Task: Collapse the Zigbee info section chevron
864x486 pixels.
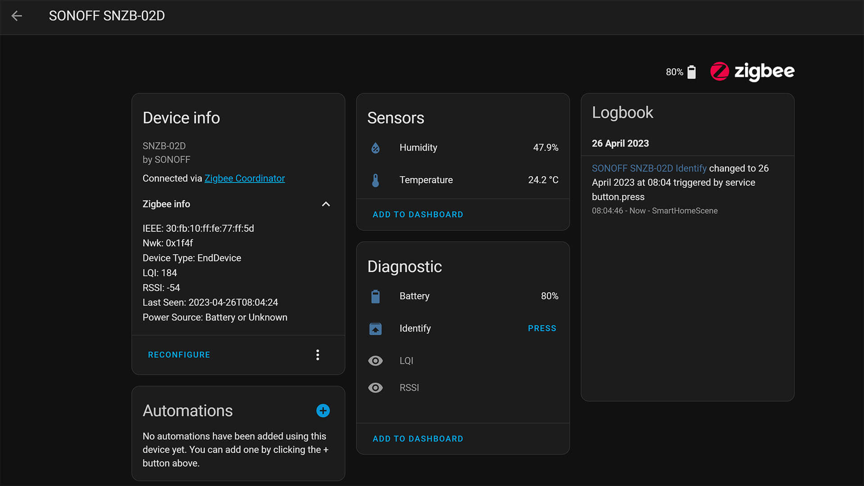Action: click(326, 204)
